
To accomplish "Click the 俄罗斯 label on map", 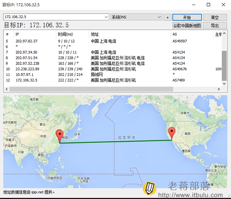I will (x=34, y=100).
